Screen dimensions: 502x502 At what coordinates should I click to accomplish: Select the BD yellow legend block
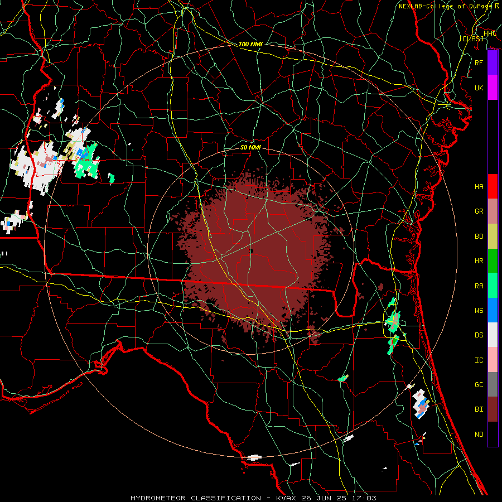pyautogui.click(x=493, y=236)
